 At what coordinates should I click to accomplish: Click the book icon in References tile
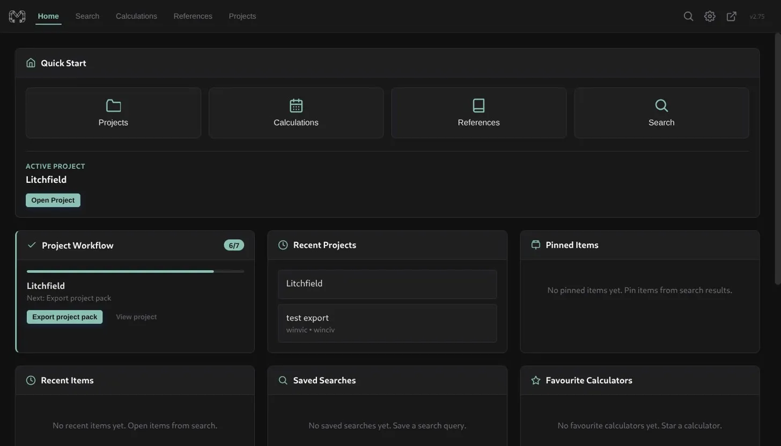tap(478, 106)
